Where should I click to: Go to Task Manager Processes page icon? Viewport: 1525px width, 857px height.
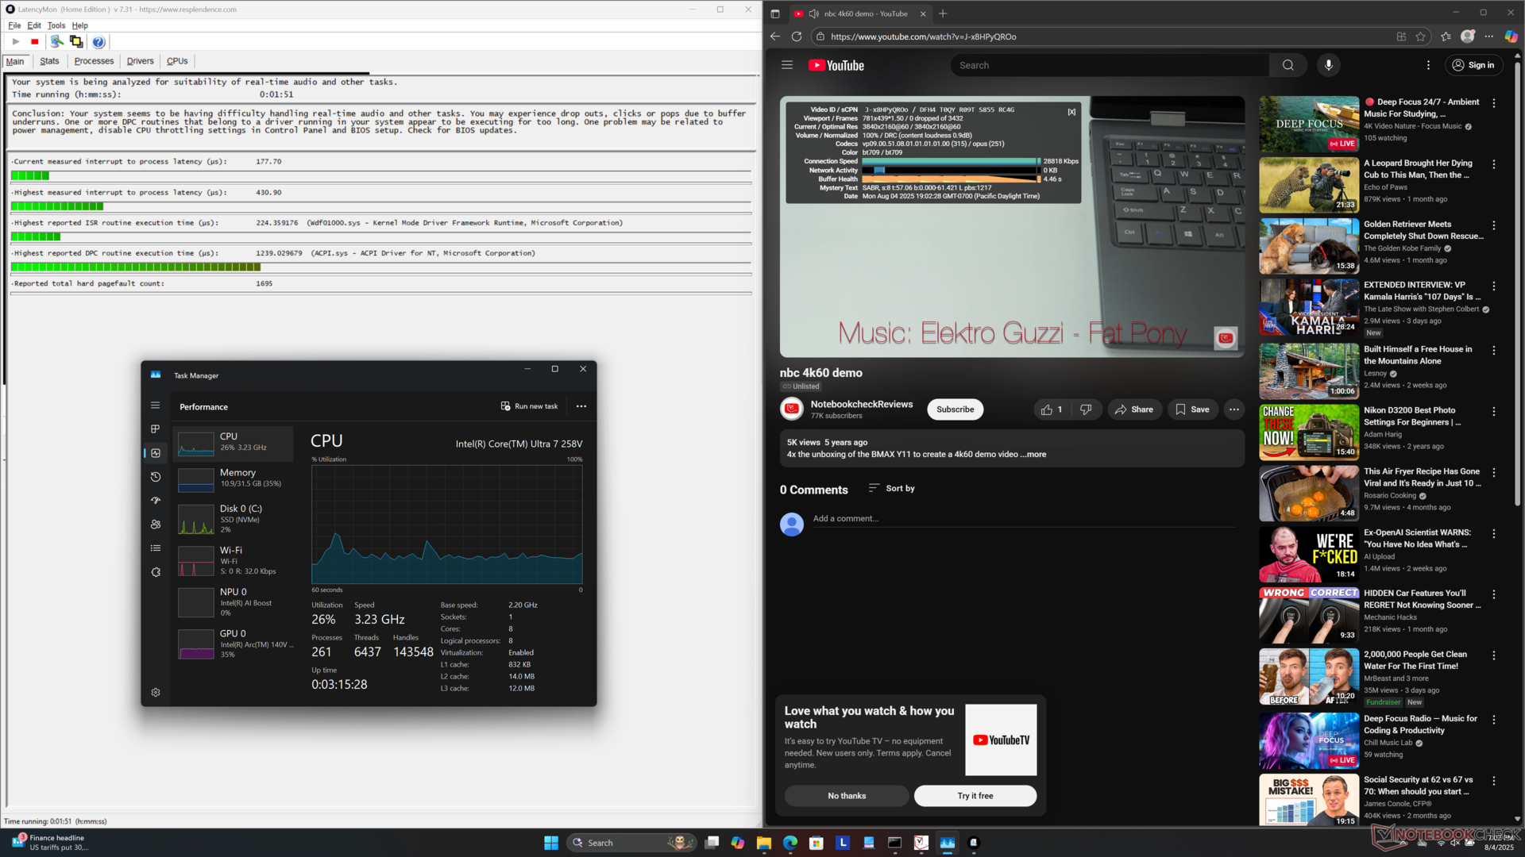coord(156,429)
